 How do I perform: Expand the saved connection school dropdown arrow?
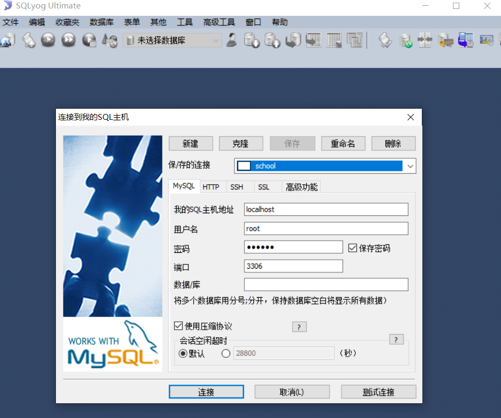(x=410, y=166)
